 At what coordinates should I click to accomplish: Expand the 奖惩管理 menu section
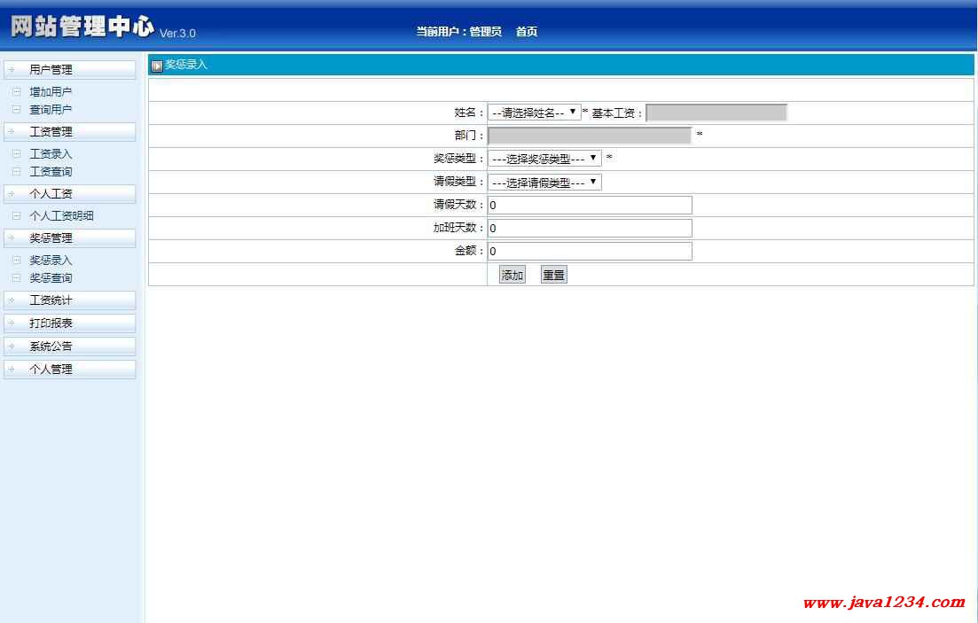pyautogui.click(x=69, y=238)
